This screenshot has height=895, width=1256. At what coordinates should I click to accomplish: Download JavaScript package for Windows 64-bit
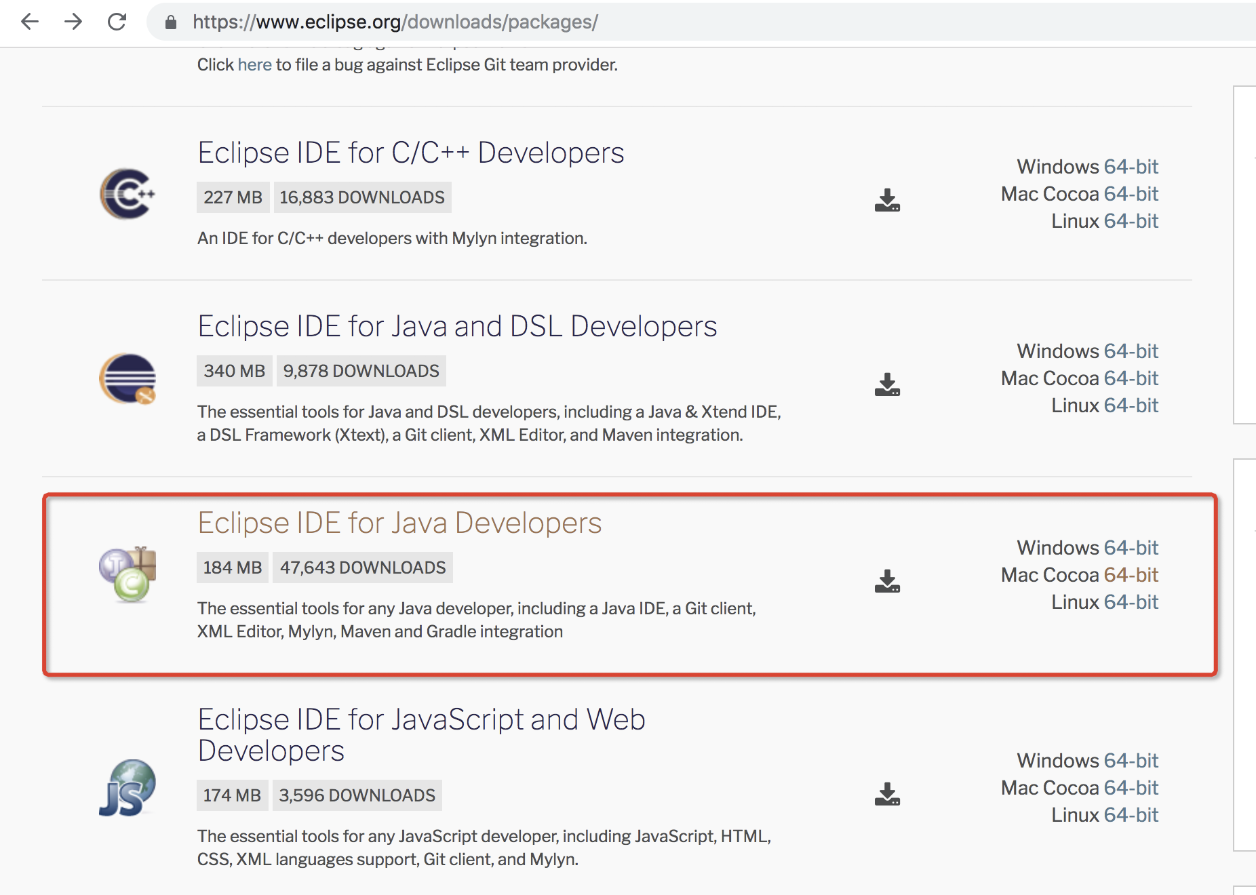1131,761
